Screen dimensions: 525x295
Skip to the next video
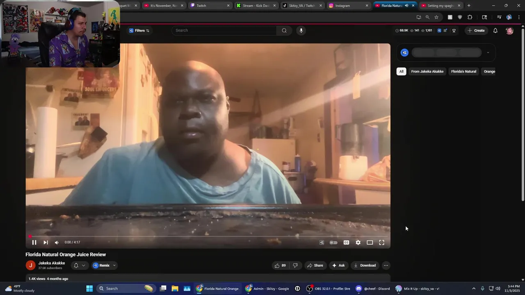(x=46, y=243)
